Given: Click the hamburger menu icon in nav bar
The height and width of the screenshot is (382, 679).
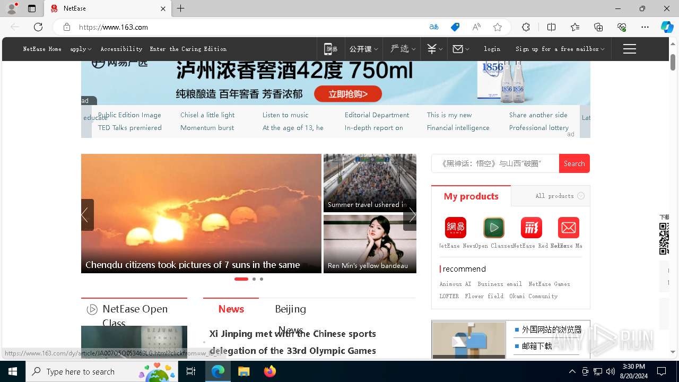Looking at the screenshot, I should (630, 49).
